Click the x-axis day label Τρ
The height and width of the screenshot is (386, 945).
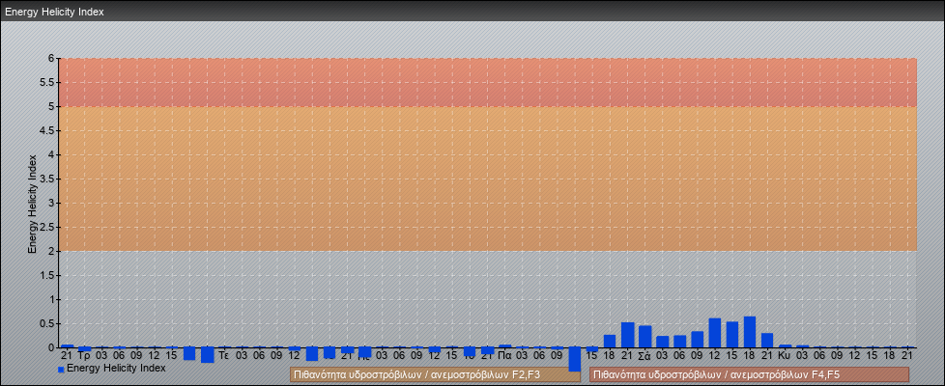click(x=84, y=356)
